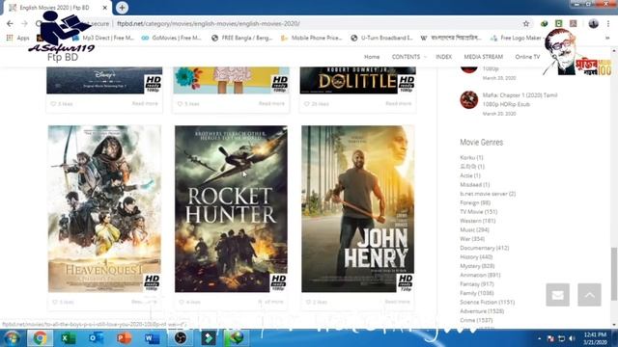Click Read more under John Henry
This screenshot has height=347, width=618.
(x=397, y=302)
